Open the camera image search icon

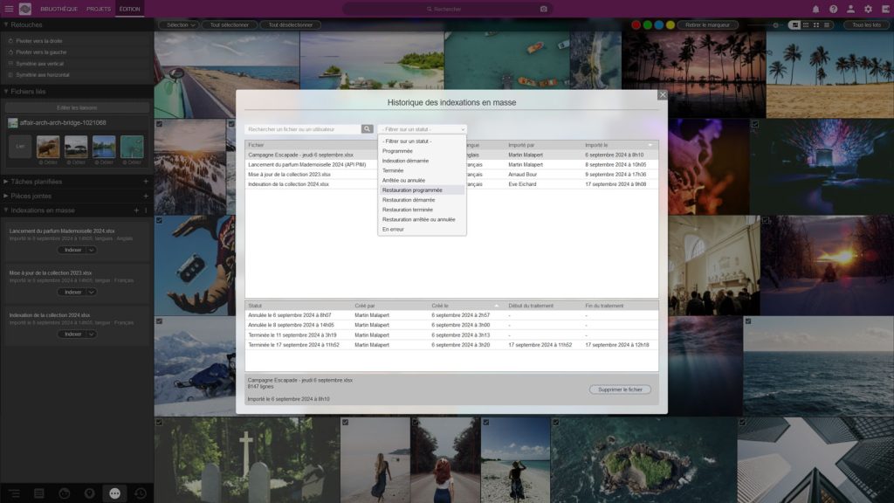(543, 9)
